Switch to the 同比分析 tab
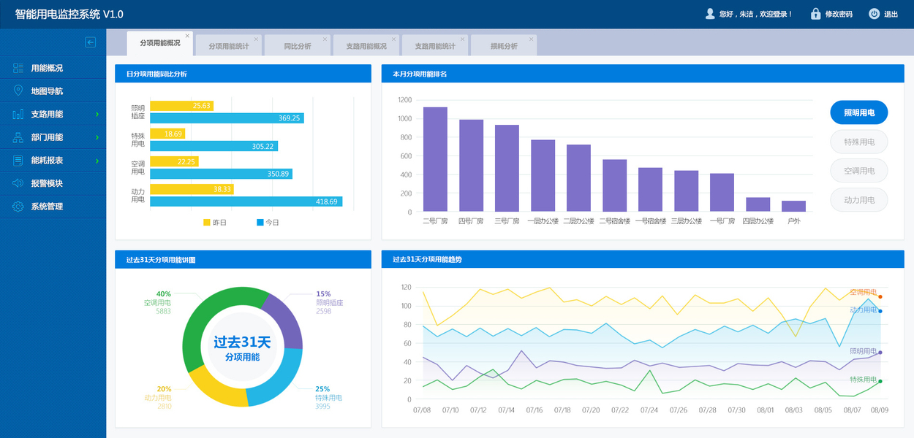The width and height of the screenshot is (914, 438). 298,46
